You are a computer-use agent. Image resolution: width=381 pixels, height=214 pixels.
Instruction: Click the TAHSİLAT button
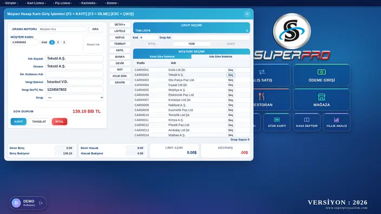(39, 122)
